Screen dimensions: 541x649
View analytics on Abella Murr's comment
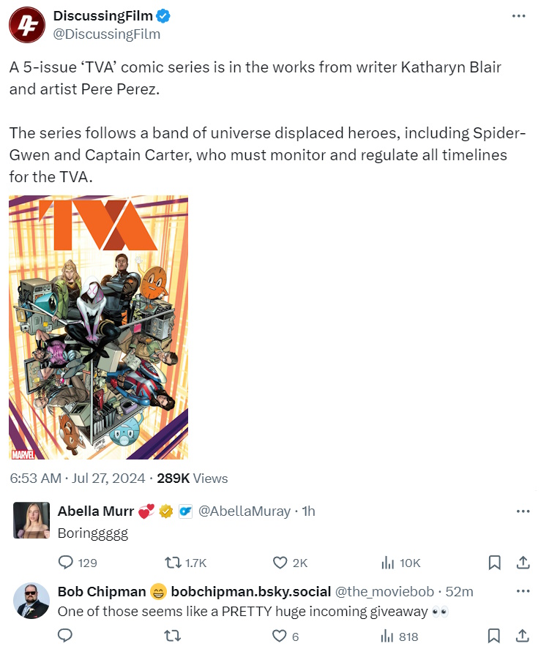pyautogui.click(x=388, y=563)
